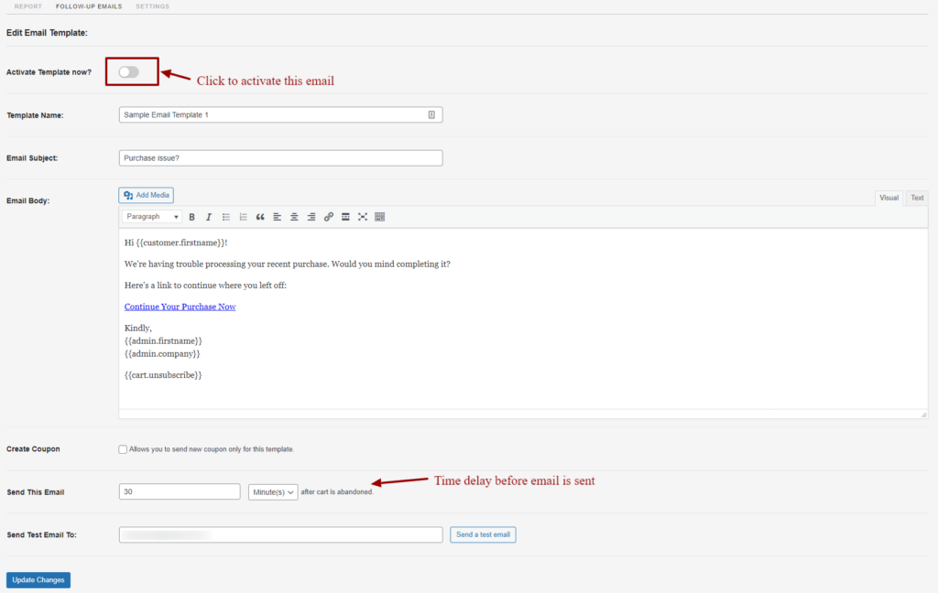938x593 pixels.
Task: Insert a bulleted list
Action: (226, 217)
